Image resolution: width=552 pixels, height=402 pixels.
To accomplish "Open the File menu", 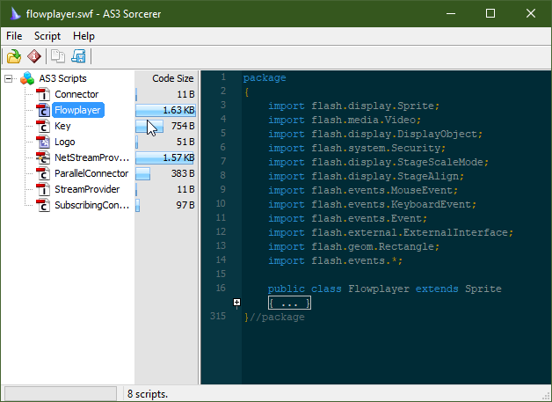I will pyautogui.click(x=14, y=36).
